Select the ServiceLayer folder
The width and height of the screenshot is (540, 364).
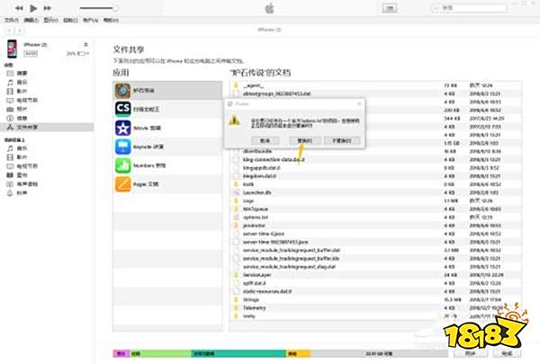click(x=375, y=275)
